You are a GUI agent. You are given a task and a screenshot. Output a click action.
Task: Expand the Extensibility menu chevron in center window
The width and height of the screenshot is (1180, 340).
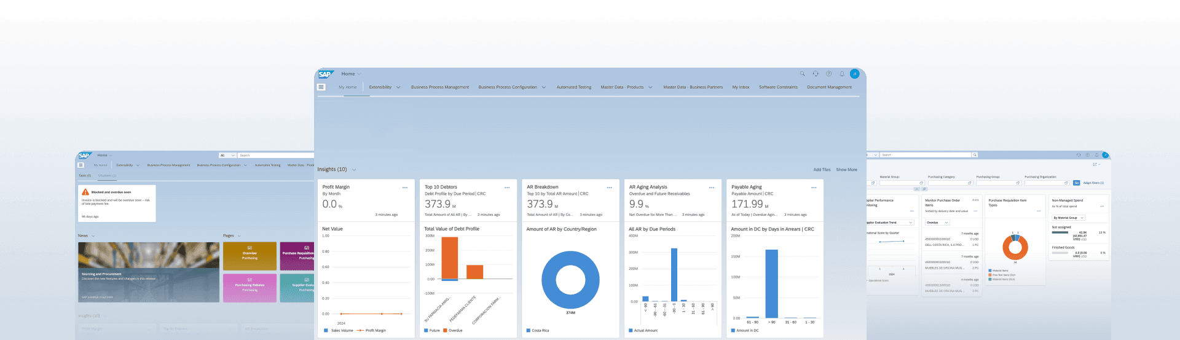398,87
